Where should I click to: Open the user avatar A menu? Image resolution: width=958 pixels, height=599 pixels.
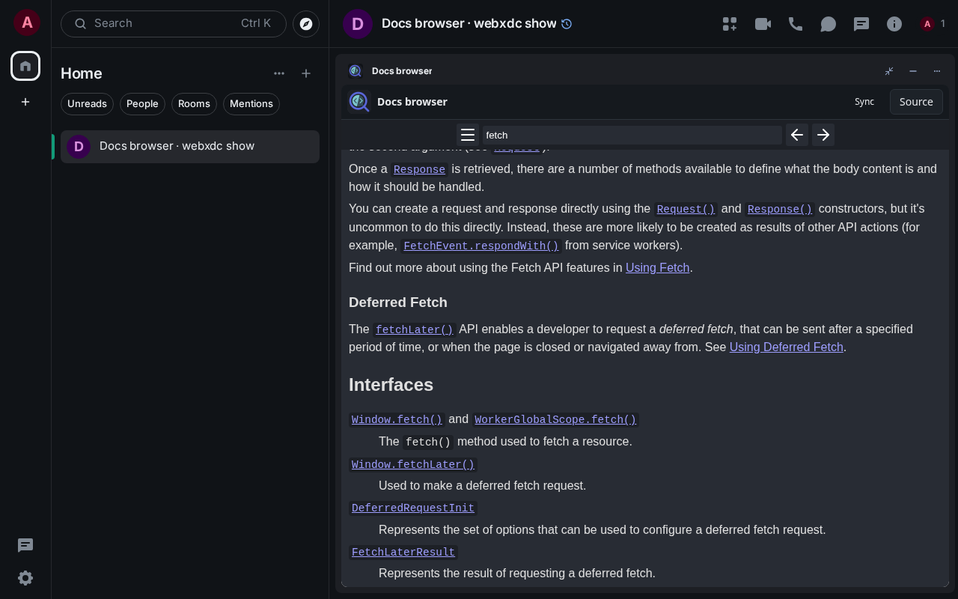[x=27, y=22]
